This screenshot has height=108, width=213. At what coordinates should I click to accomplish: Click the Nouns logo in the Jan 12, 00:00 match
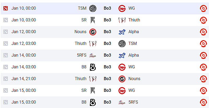click(93, 32)
